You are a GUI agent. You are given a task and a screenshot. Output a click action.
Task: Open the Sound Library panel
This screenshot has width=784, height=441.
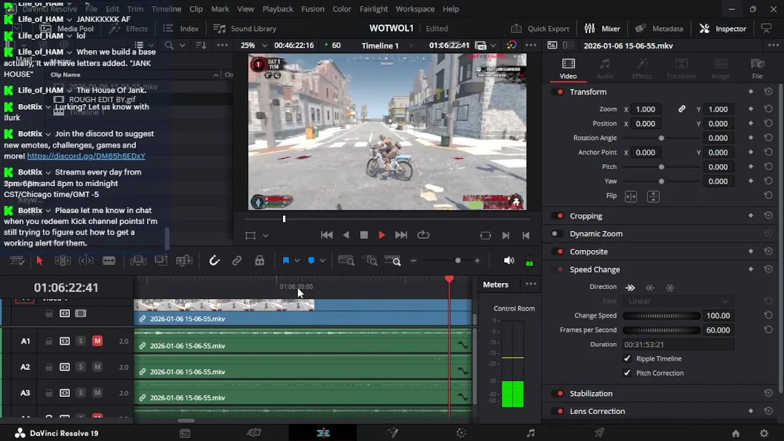click(245, 29)
